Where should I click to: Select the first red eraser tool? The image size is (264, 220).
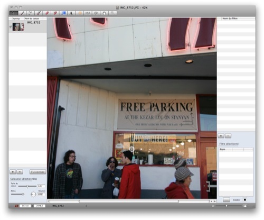pyautogui.click(x=47, y=13)
